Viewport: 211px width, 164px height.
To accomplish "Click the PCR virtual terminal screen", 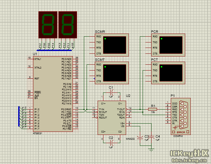I will tap(171, 45).
